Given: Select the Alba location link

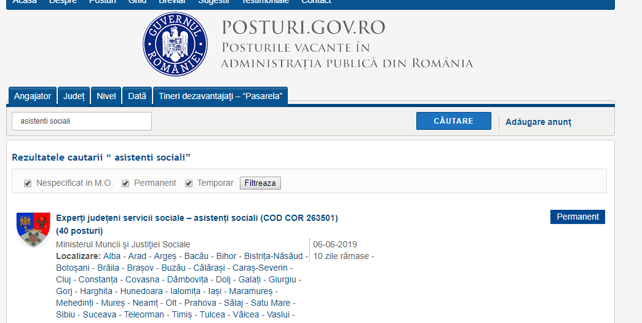Looking at the screenshot, I should coord(112,256).
